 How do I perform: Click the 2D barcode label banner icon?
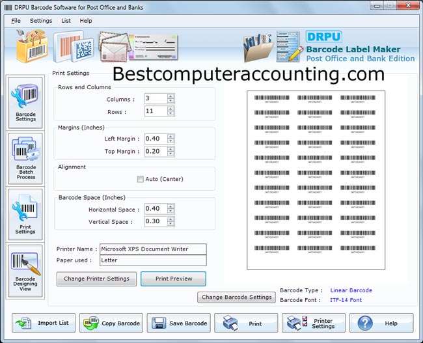point(73,46)
